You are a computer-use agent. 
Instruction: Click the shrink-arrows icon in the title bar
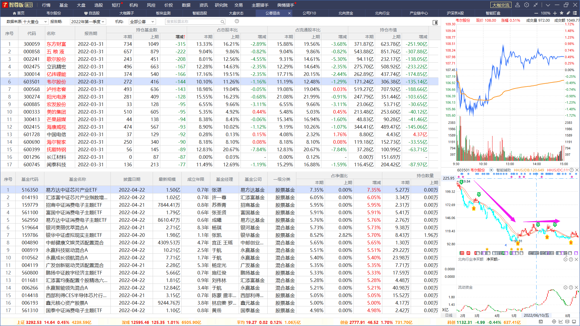pos(535,5)
